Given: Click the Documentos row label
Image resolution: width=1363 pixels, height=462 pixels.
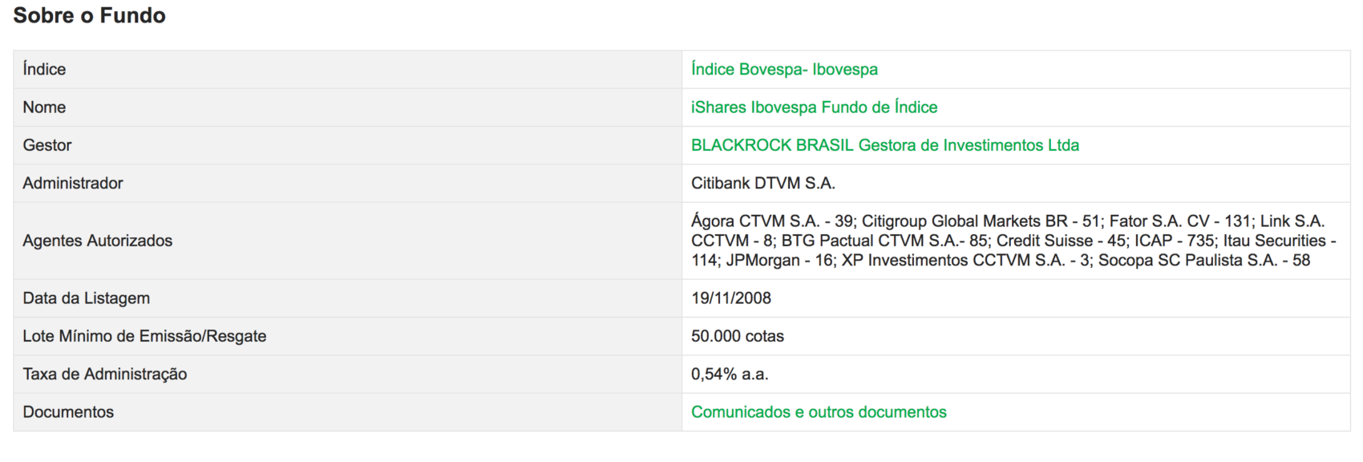Looking at the screenshot, I should tap(68, 412).
